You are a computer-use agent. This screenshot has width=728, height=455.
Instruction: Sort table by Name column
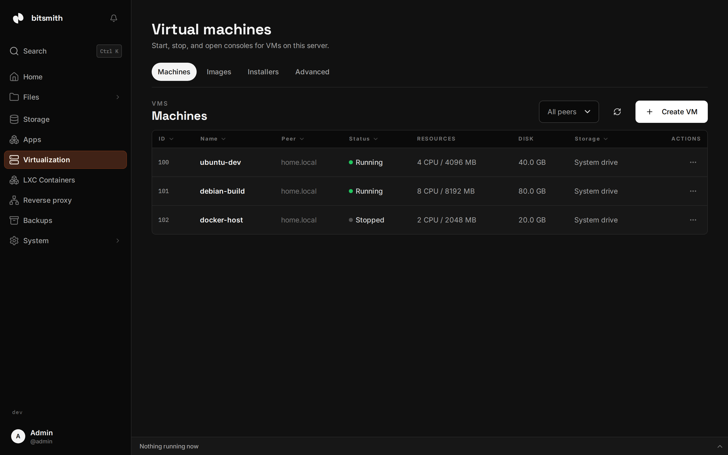[213, 139]
